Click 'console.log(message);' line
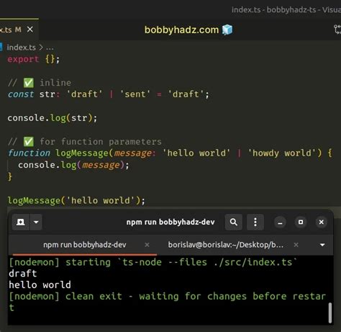The image size is (341, 332). click(x=73, y=165)
